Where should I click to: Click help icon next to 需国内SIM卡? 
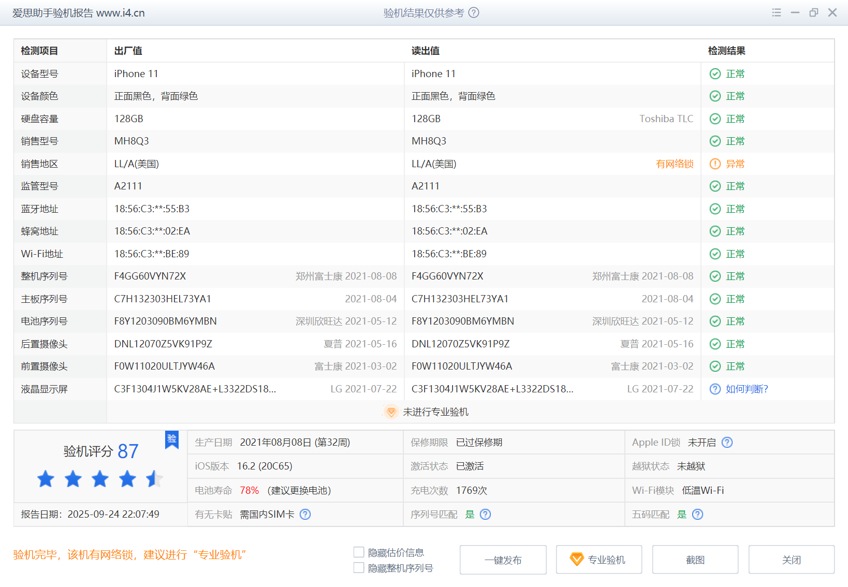(x=305, y=515)
